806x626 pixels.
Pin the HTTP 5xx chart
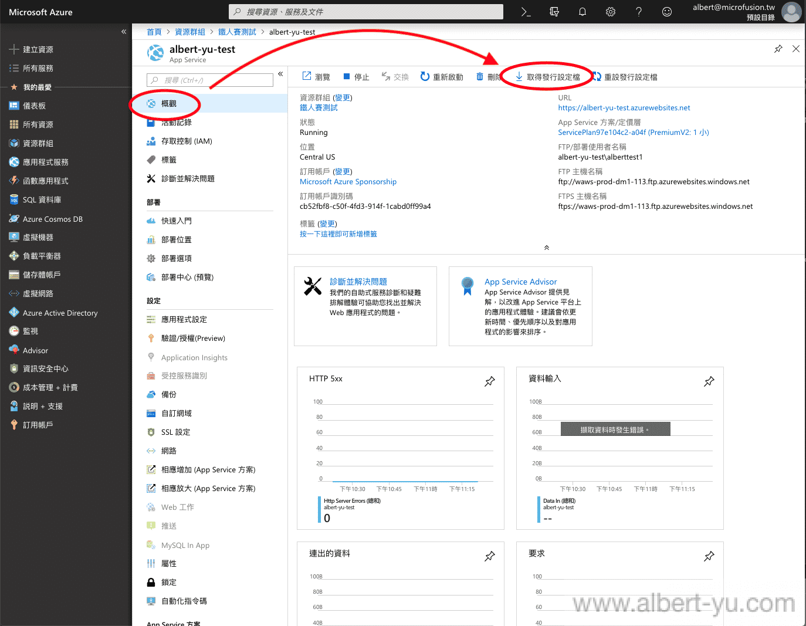click(x=489, y=381)
